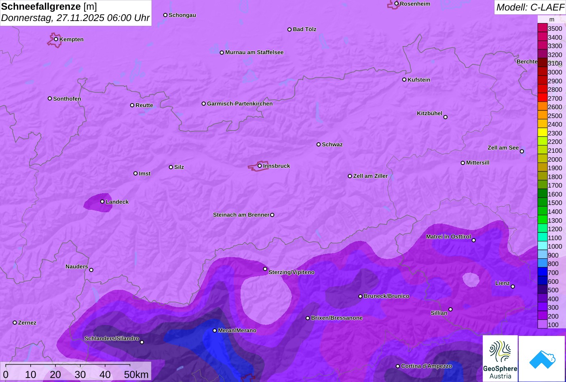Pick the 3500 m legend color swatch
This screenshot has height=382, width=566.
click(x=542, y=27)
